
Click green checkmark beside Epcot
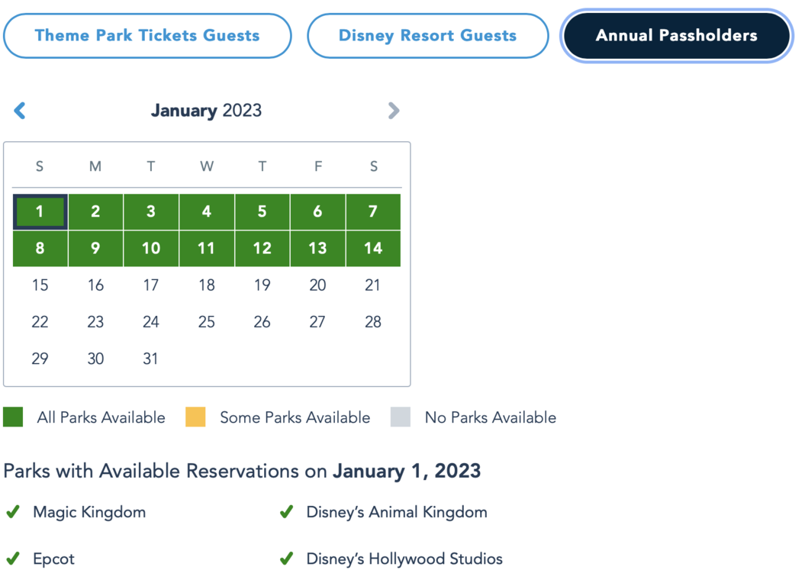(13, 559)
